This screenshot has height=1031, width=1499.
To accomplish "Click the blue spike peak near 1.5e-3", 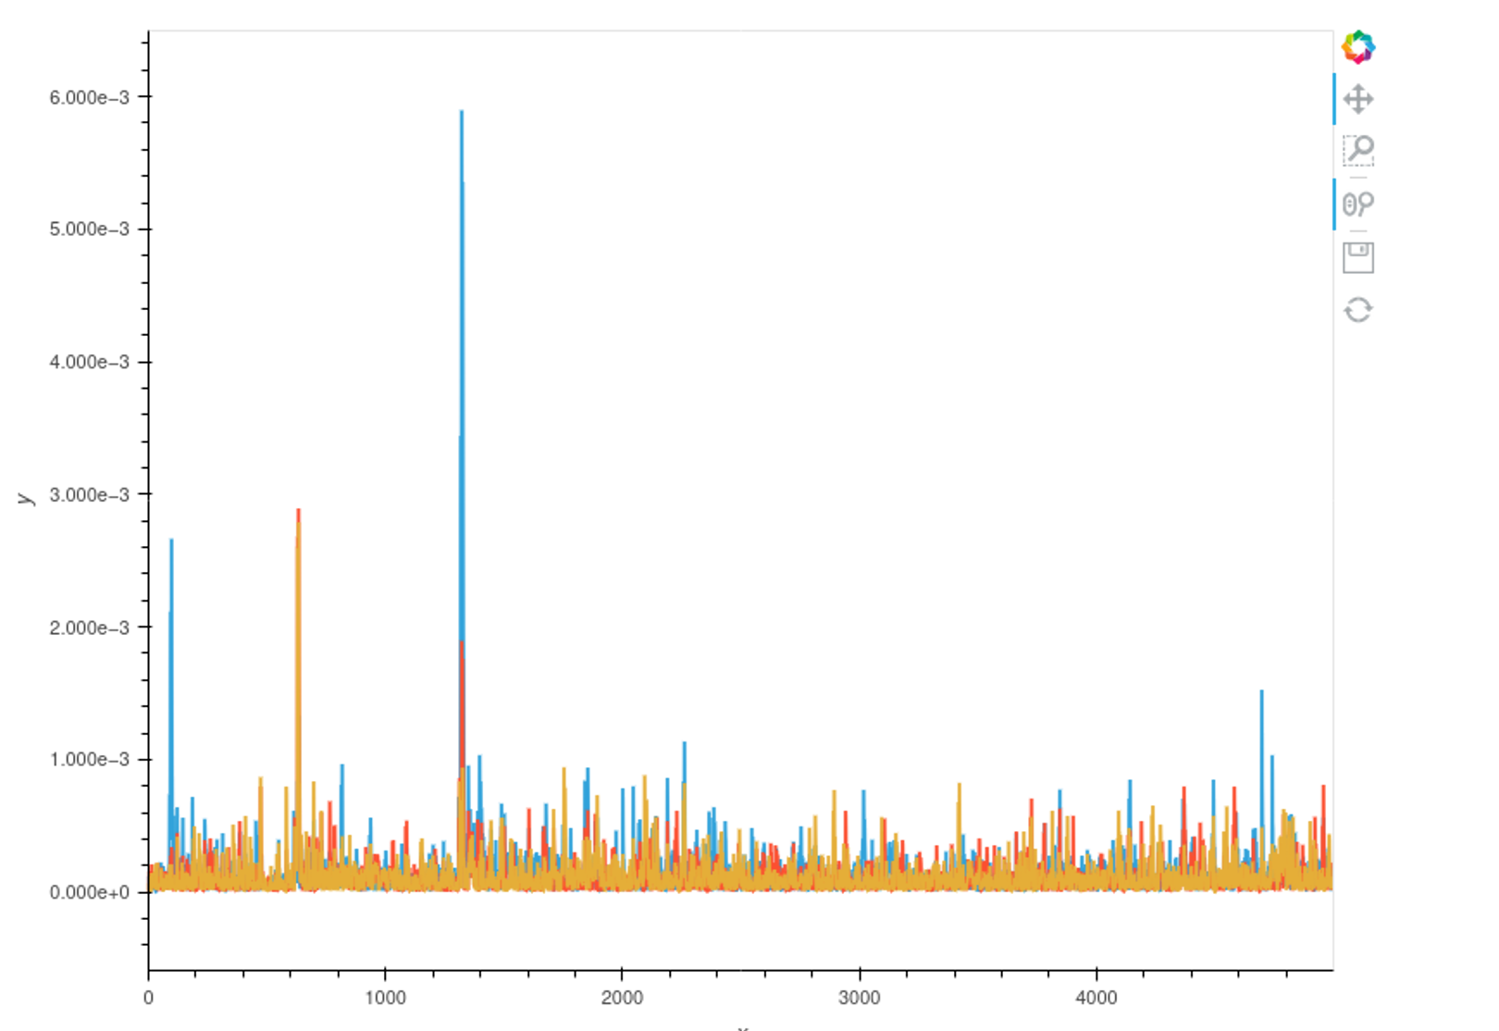I will [x=1261, y=692].
